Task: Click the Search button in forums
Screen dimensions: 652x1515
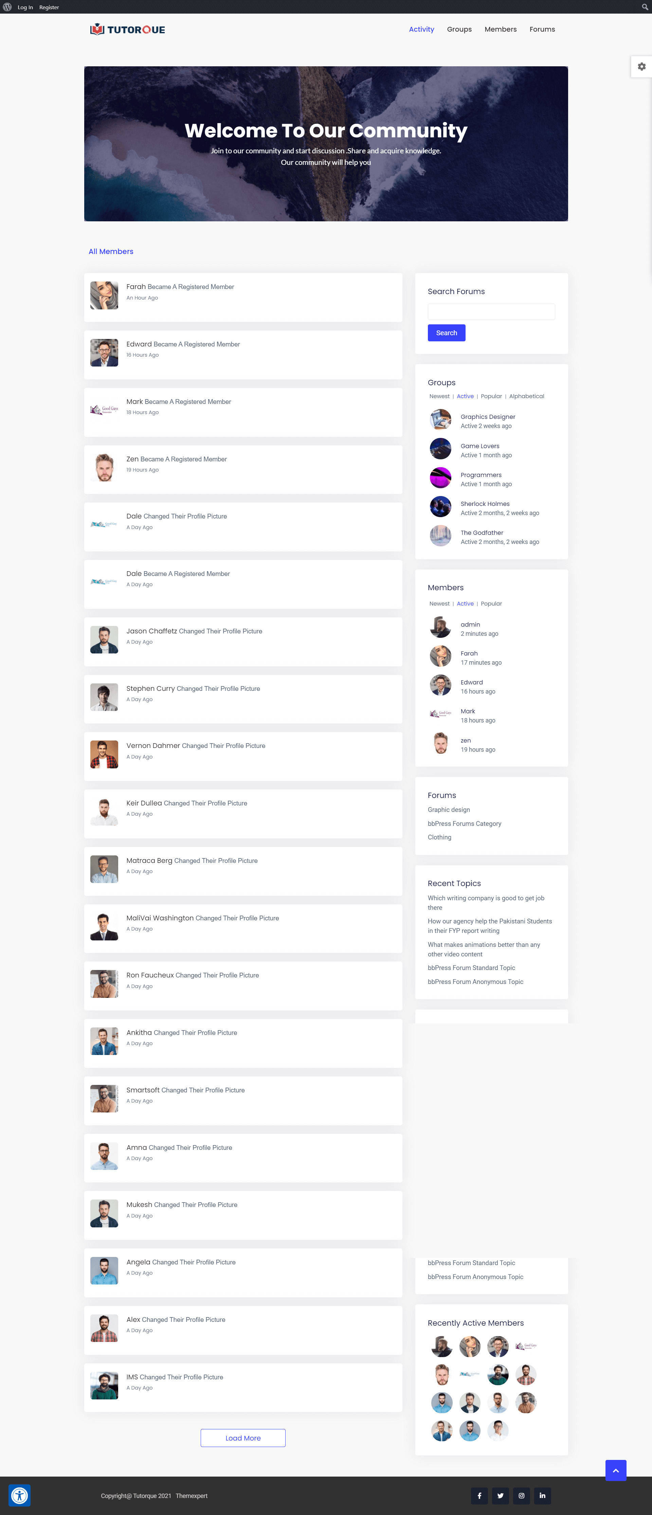Action: pos(447,333)
